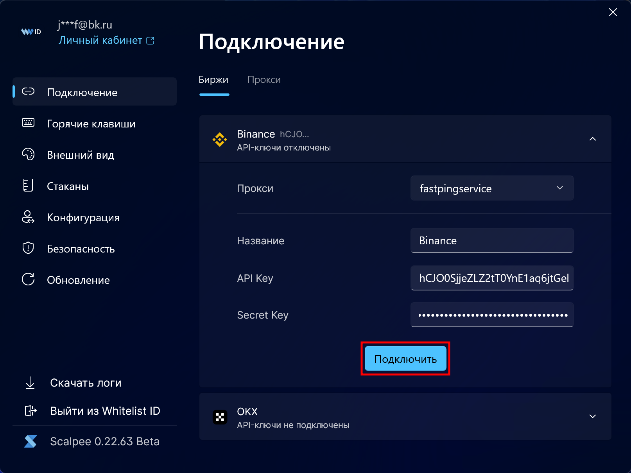631x473 pixels.
Task: Click the keyboard icon for Горячие клавиши
Action: (28, 123)
